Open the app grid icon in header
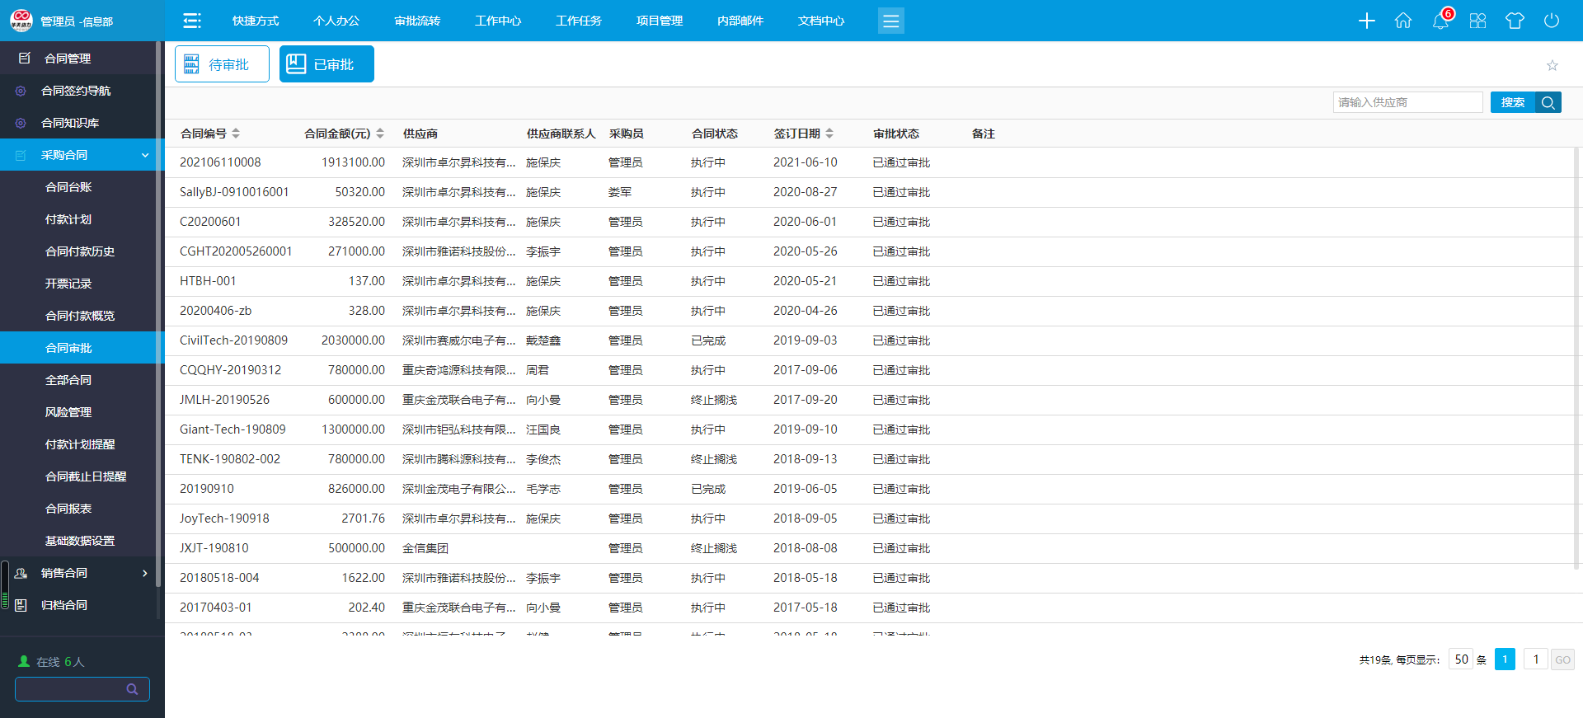 (x=1477, y=21)
